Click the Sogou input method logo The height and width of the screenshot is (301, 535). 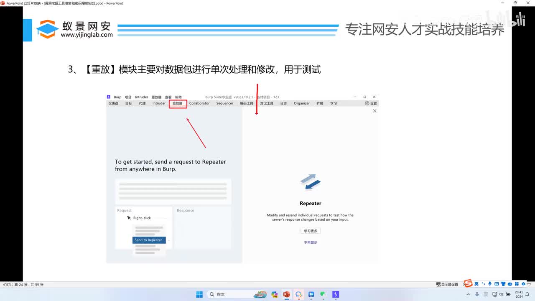[468, 284]
